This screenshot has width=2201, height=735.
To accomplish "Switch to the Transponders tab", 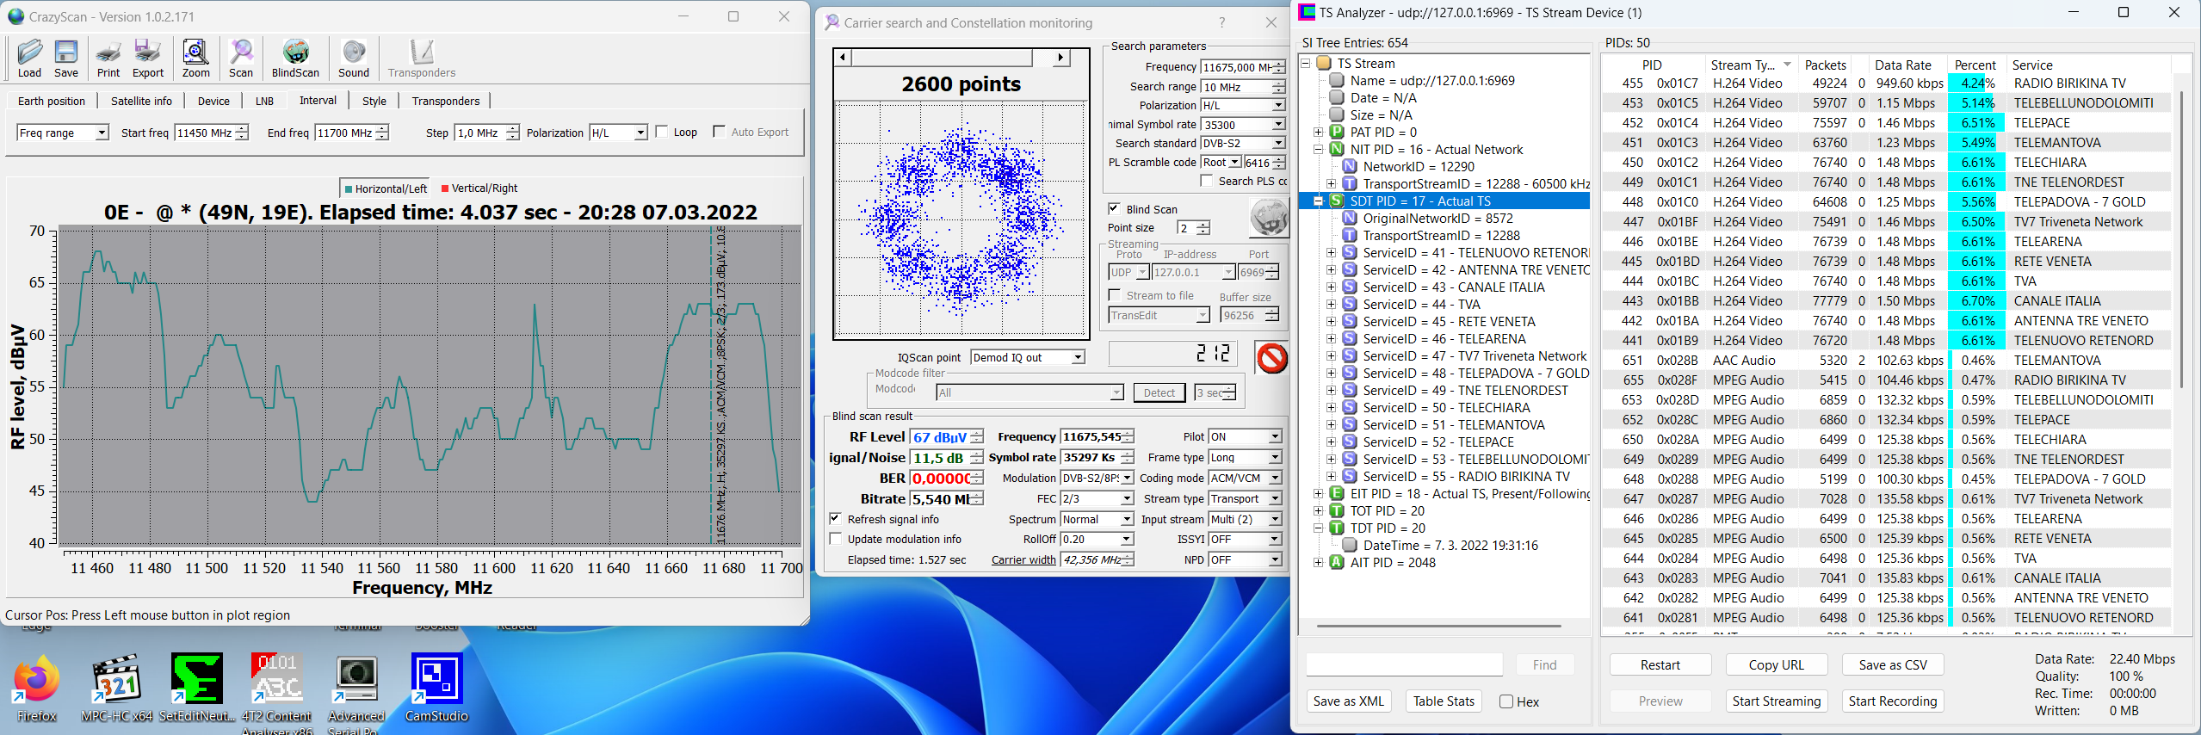I will point(446,101).
